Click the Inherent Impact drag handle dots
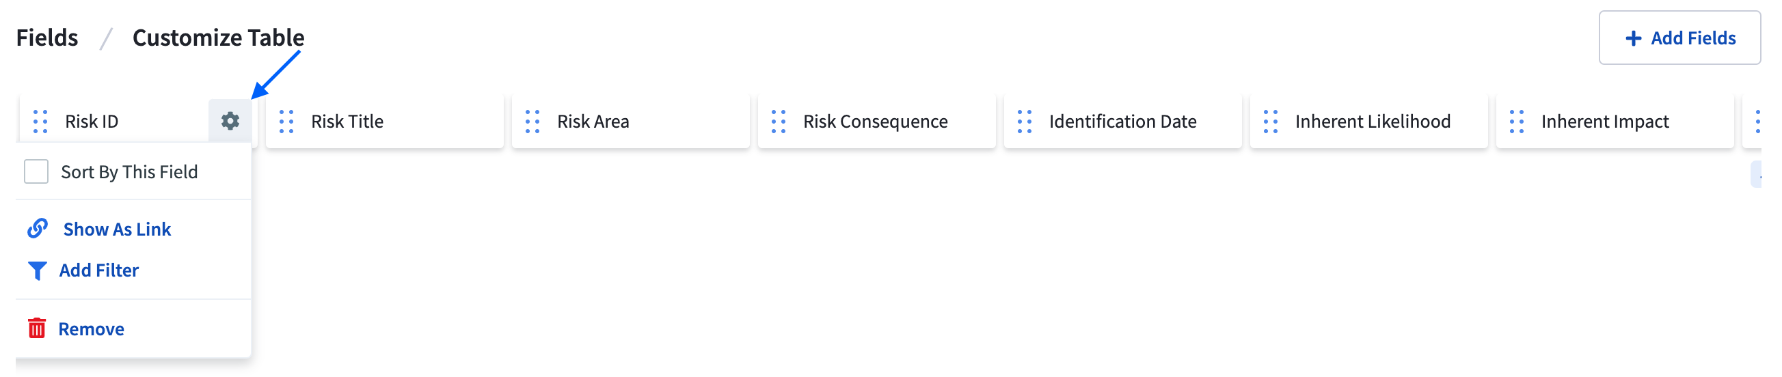 1516,122
